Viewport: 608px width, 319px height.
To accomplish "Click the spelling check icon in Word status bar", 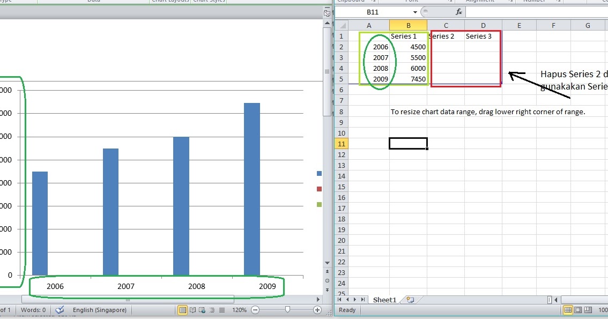I will pos(60,310).
